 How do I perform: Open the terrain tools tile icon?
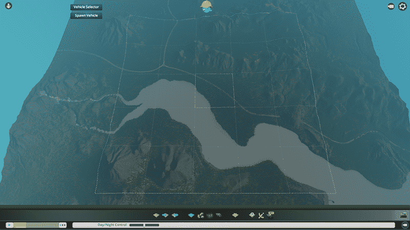click(157, 215)
